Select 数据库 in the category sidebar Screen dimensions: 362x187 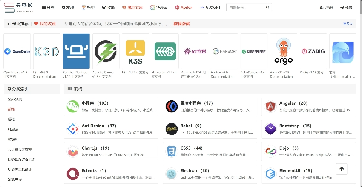tap(13, 140)
